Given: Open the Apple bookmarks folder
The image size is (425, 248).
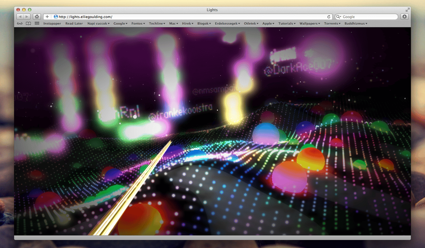Looking at the screenshot, I should click(268, 24).
